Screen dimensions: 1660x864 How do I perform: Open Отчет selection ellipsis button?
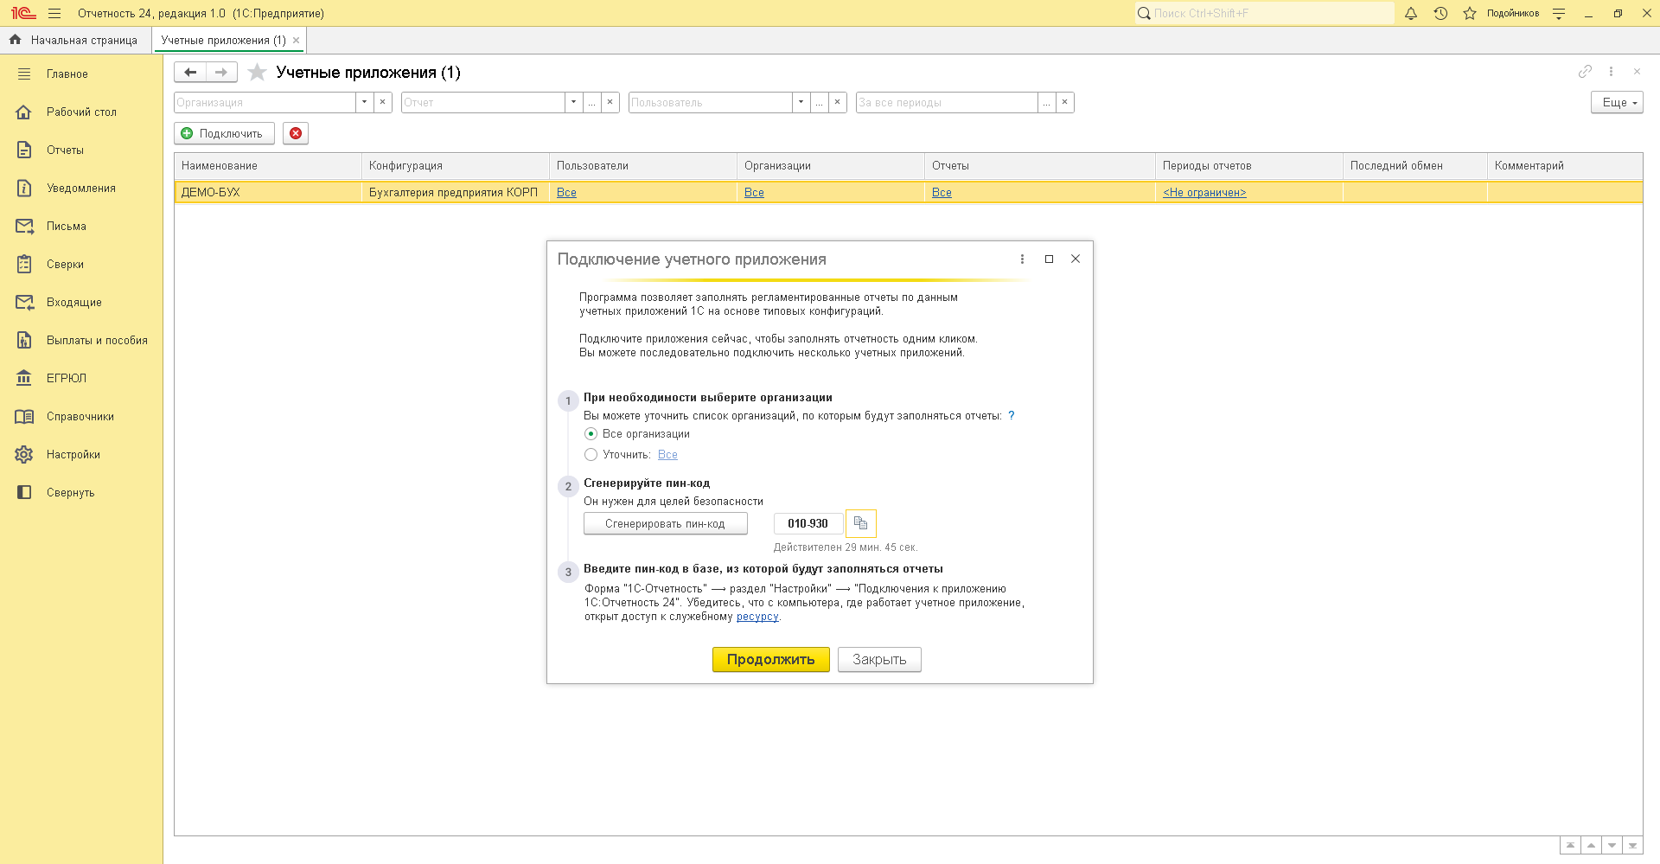point(591,102)
